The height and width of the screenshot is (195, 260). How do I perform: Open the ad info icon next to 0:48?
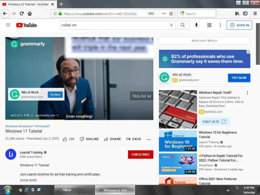(32, 116)
